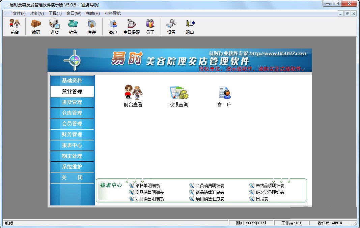Open the 编码 (Coding) toolbar icon
The height and width of the screenshot is (228, 360).
pyautogui.click(x=35, y=26)
